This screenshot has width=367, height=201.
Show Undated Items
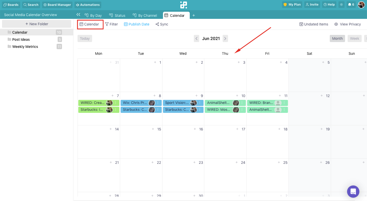point(314,24)
